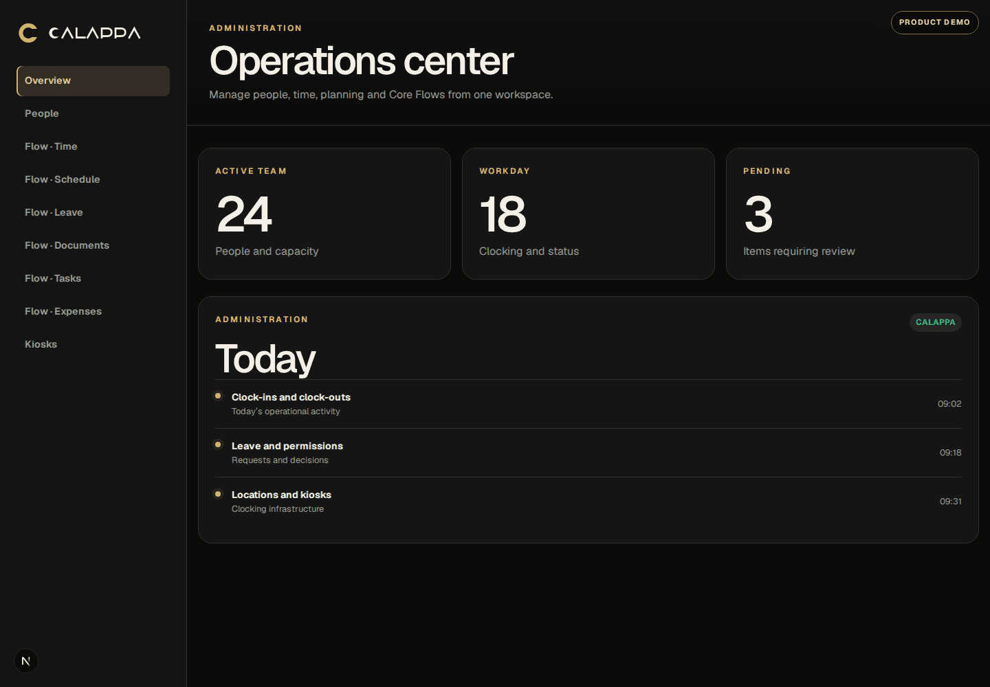
Task: Click the bullet dot beside Leave and permissions
Action: [x=218, y=444]
